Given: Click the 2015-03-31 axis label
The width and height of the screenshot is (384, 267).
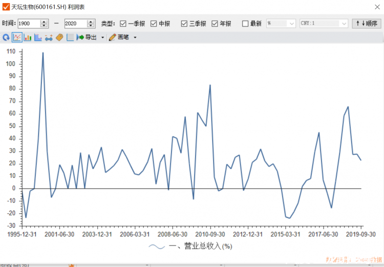Looking at the screenshot, I should [285, 234].
